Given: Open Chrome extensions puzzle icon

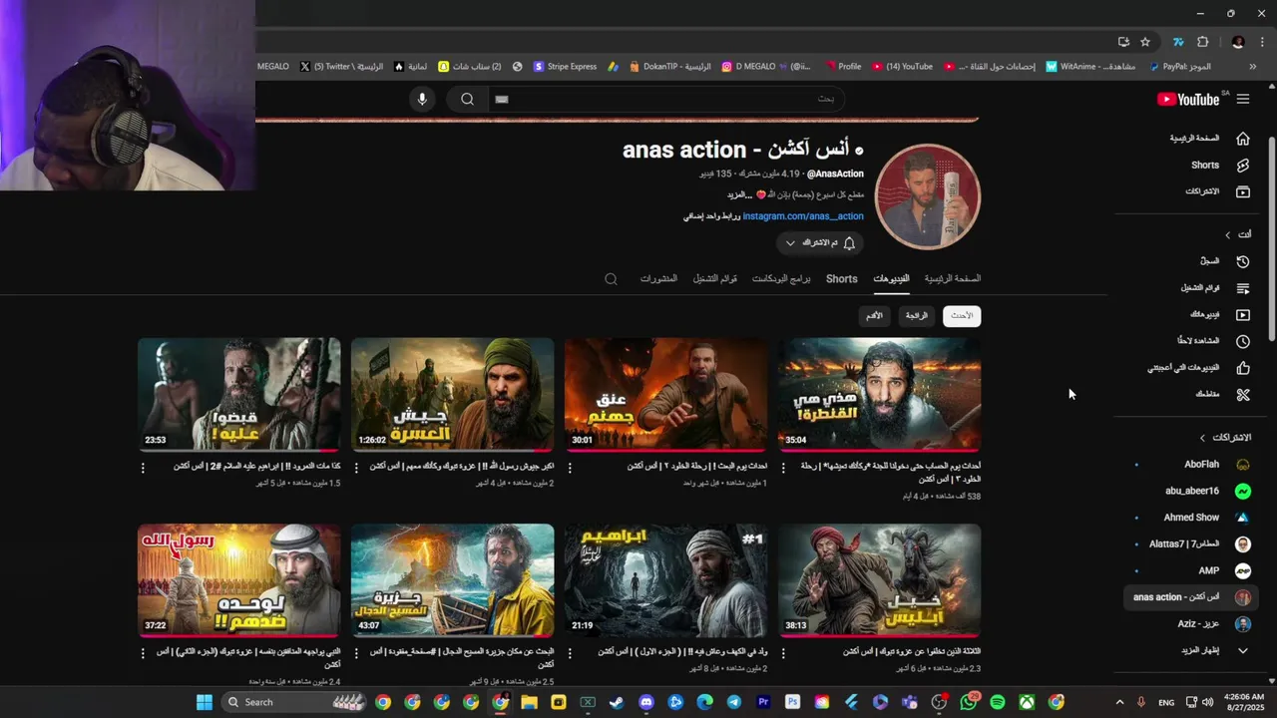Looking at the screenshot, I should tap(1202, 42).
